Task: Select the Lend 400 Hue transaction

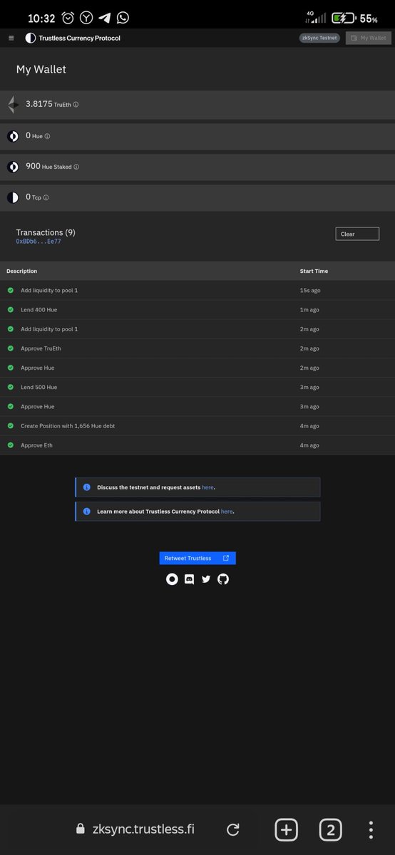Action: 197,310
